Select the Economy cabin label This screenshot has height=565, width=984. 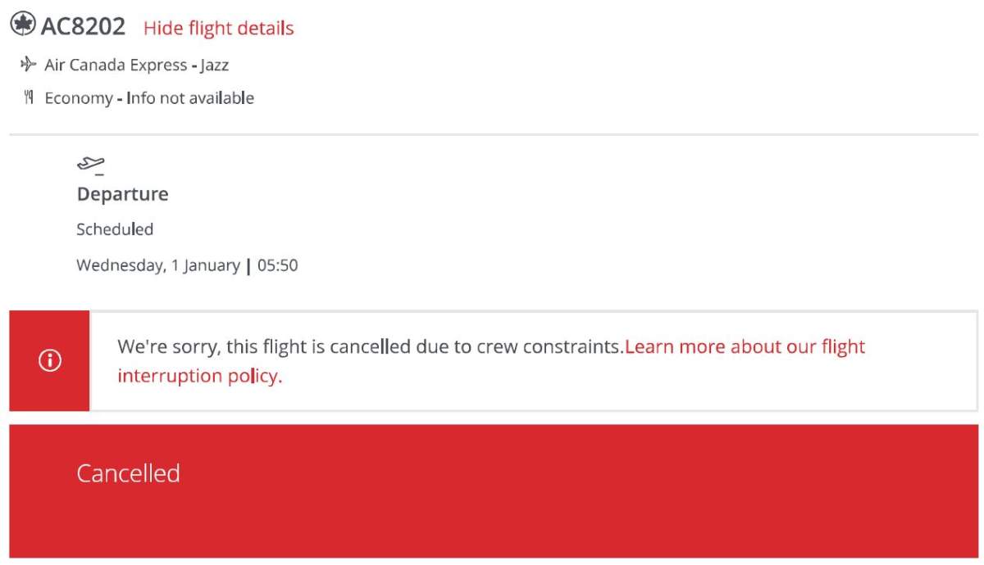(x=78, y=97)
